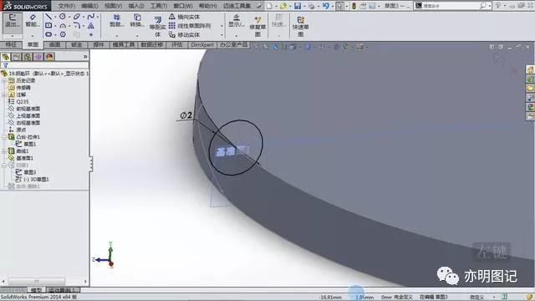Open the 工具(T) menu
Image resolution: width=535 pixels, height=301 pixels.
coord(159,6)
